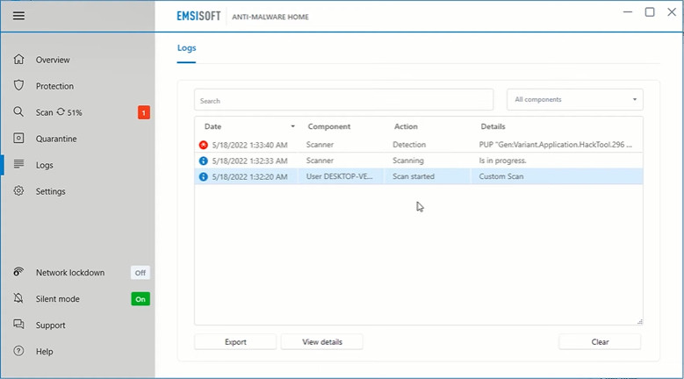Image resolution: width=684 pixels, height=379 pixels.
Task: Click the Protection shield icon
Action: [x=18, y=85]
